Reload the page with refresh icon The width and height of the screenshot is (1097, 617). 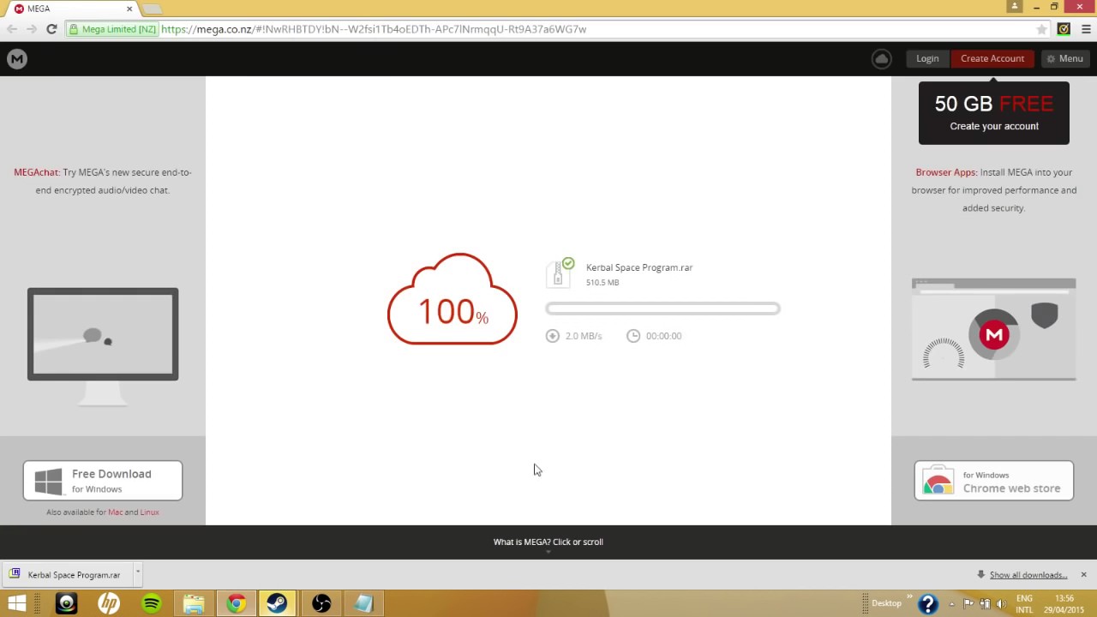pyautogui.click(x=51, y=29)
